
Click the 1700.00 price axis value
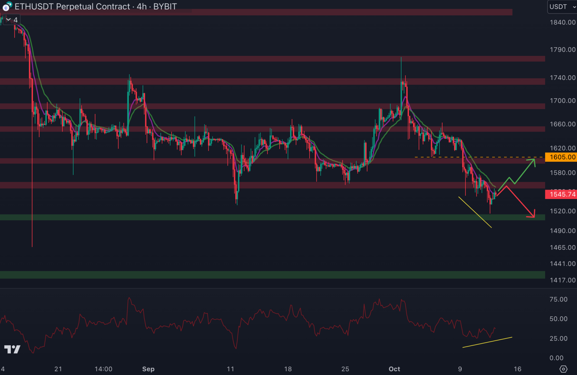coord(562,101)
